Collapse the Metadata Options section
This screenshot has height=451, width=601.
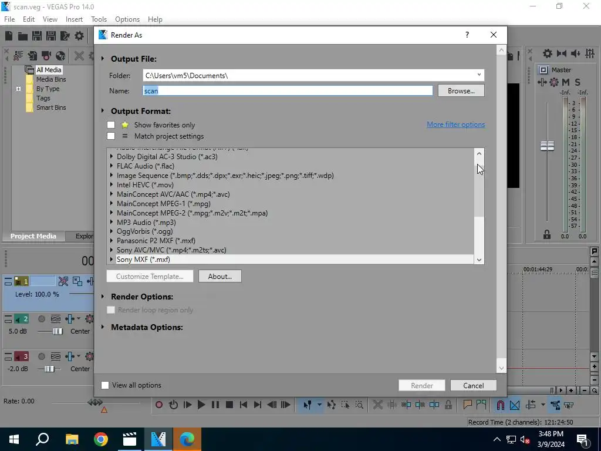[103, 327]
